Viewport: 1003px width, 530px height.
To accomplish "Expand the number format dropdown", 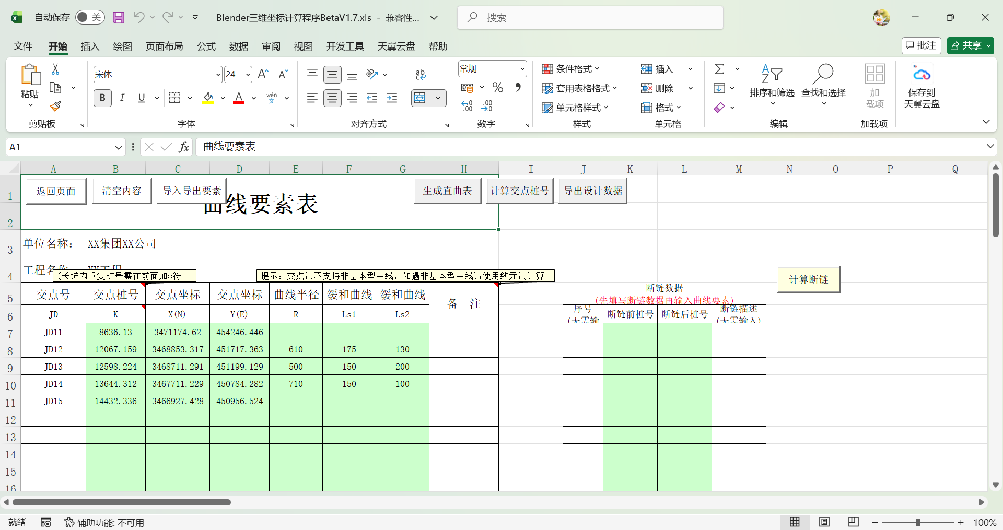I will pos(522,69).
